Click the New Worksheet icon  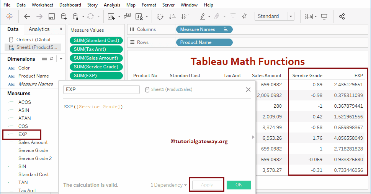click(x=111, y=16)
